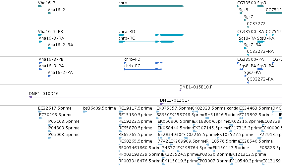Click the DME1-010D16 label
This screenshot has width=282, height=166.
(x=44, y=94)
